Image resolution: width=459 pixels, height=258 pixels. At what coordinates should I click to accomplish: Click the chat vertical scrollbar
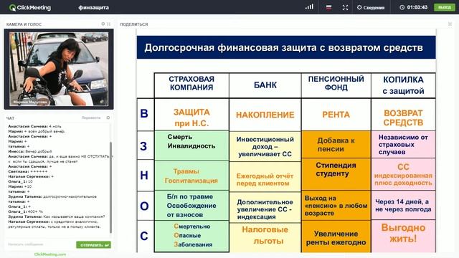110,187
